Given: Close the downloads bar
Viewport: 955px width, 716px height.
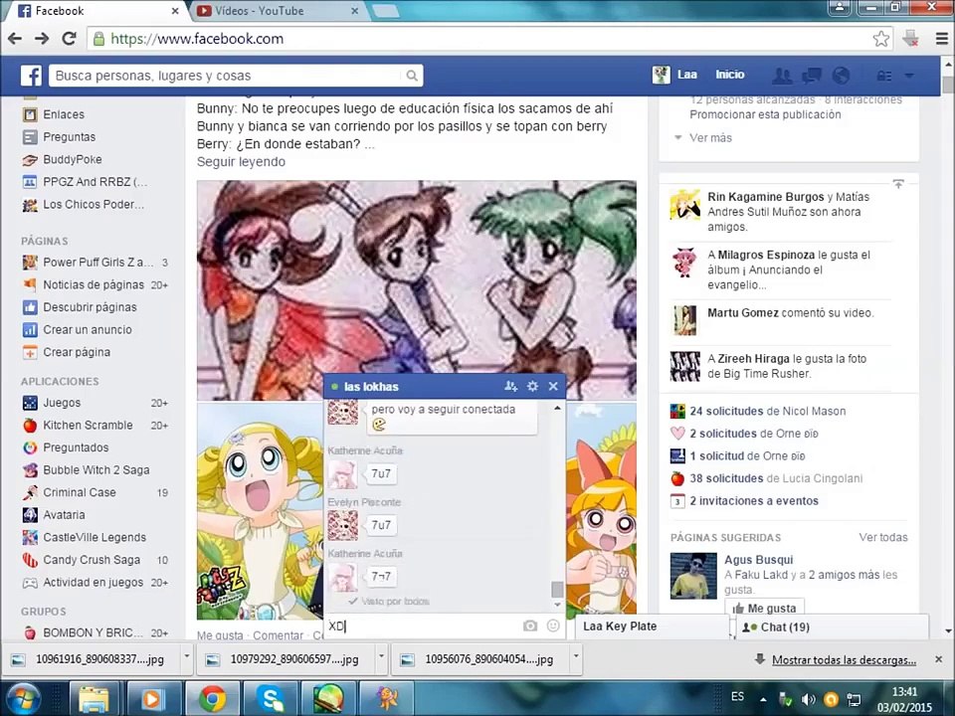Looking at the screenshot, I should point(938,659).
